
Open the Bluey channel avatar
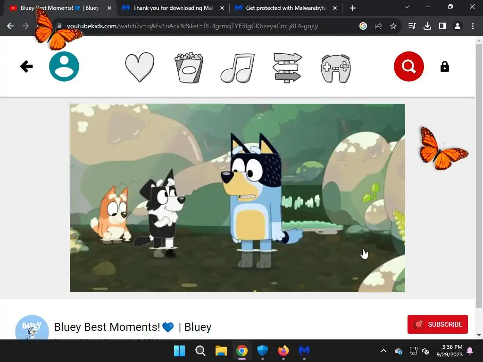[32, 327]
